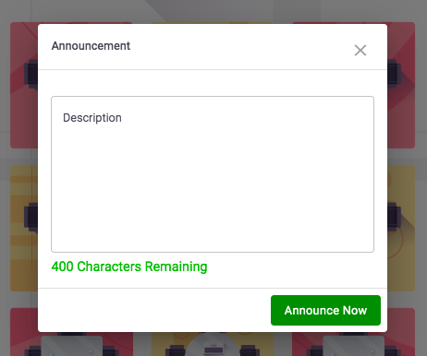Select the middle-right yellow room tile
The height and width of the screenshot is (356, 427).
[x=401, y=228]
